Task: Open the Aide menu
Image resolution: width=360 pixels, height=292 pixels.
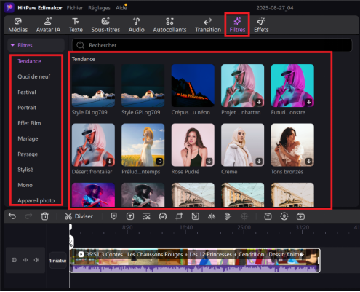Action: click(x=121, y=8)
